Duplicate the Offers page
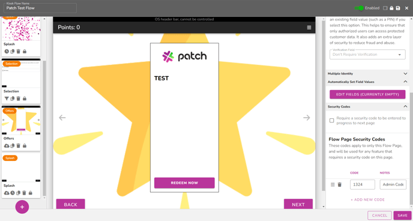This screenshot has width=413, height=221. pyautogui.click(x=13, y=146)
